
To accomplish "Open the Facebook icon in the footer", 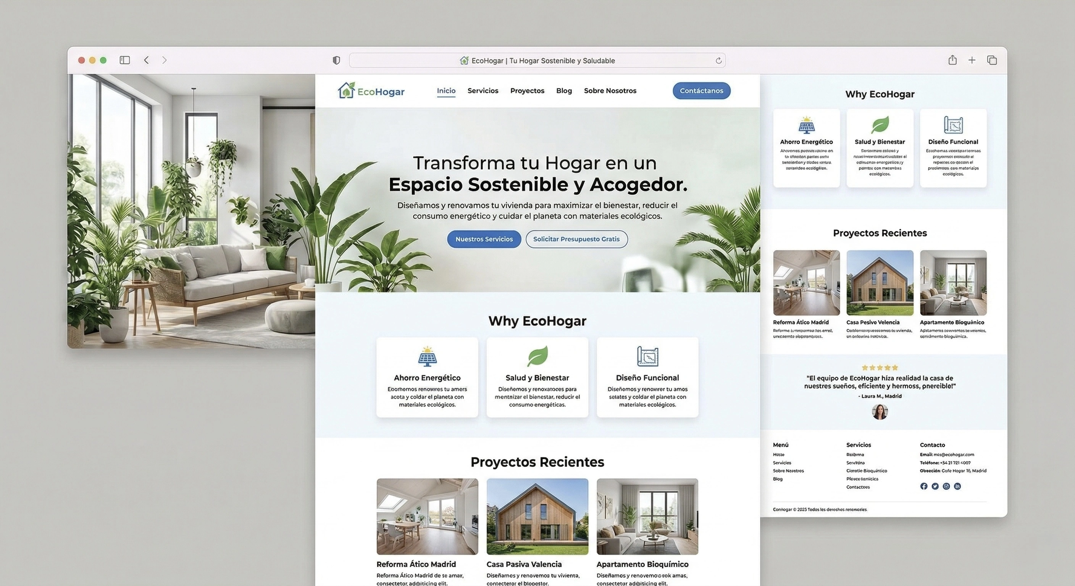I will click(923, 486).
